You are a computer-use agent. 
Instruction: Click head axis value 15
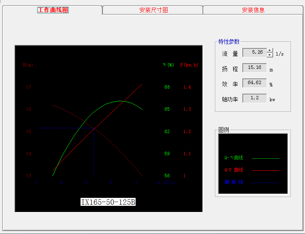coord(28,132)
